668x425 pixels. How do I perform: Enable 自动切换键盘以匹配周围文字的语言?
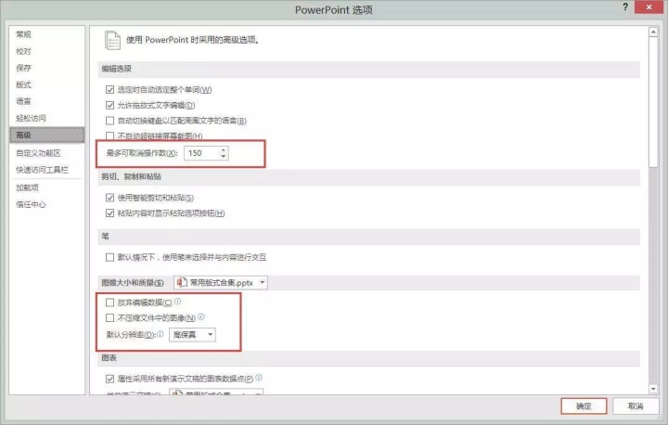tap(109, 121)
